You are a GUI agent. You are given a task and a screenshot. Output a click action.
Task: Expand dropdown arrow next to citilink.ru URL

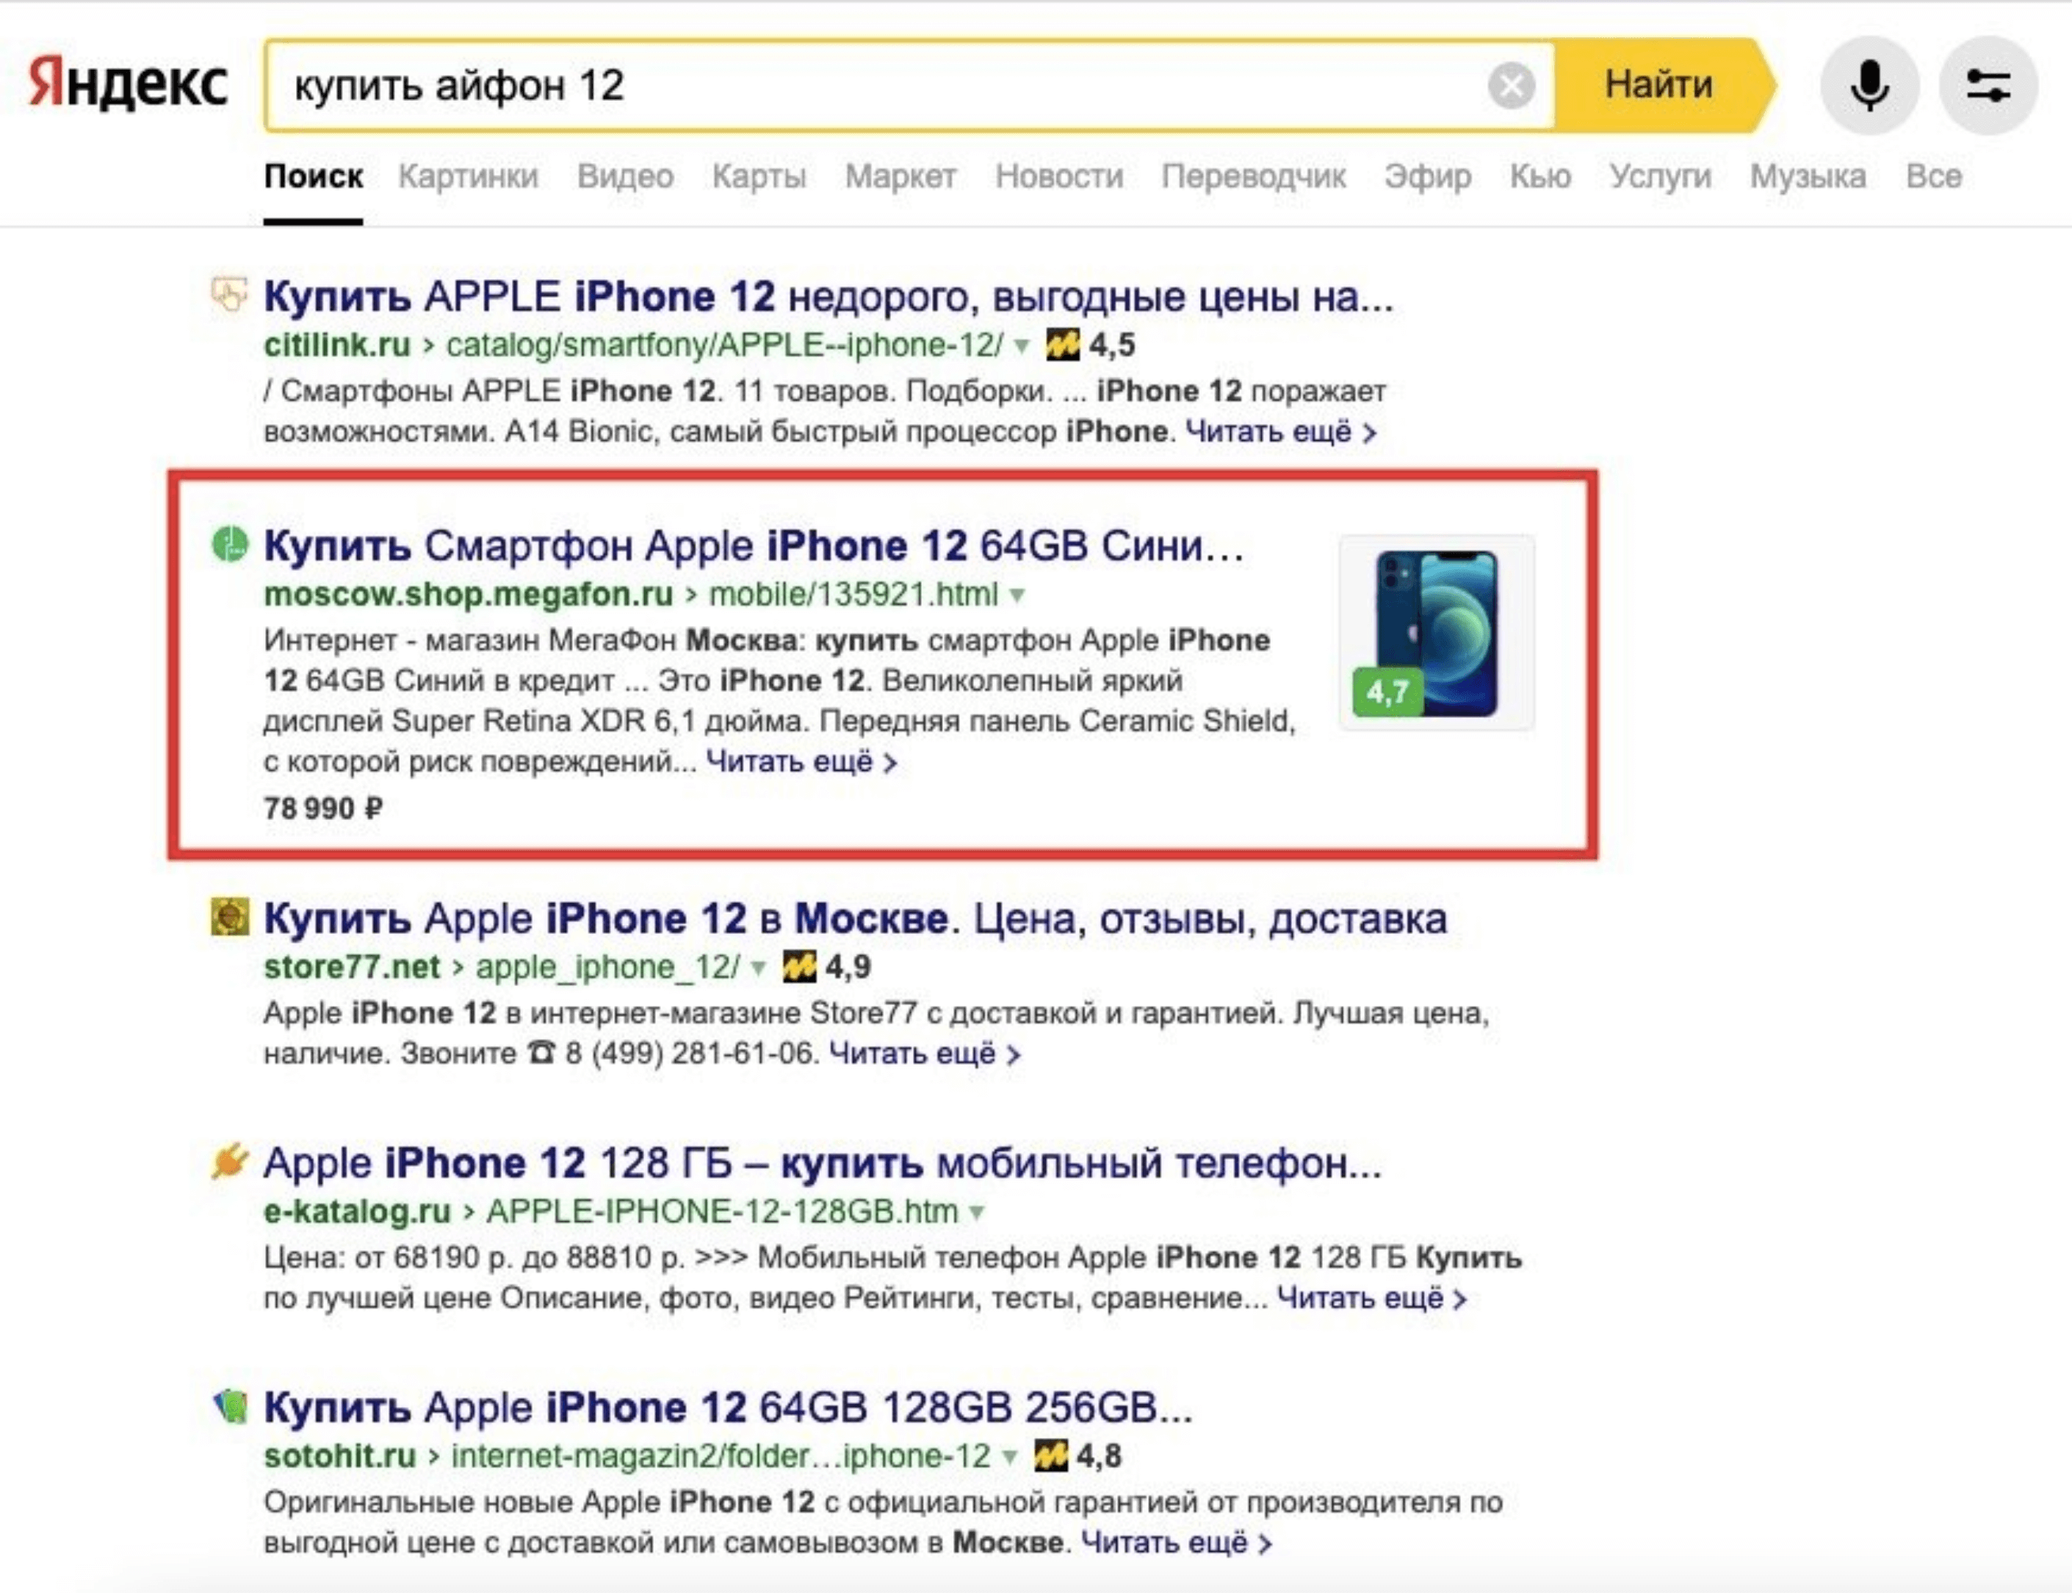click(1022, 346)
